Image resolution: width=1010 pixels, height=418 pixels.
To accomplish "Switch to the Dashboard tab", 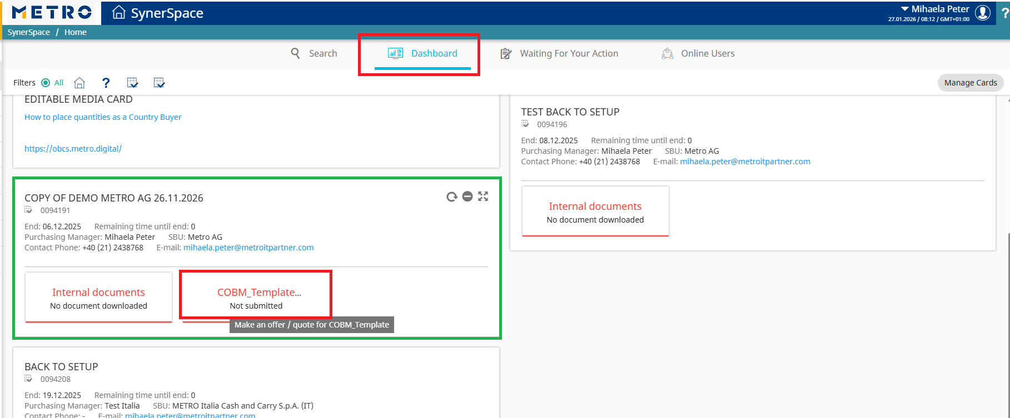I will pyautogui.click(x=422, y=53).
